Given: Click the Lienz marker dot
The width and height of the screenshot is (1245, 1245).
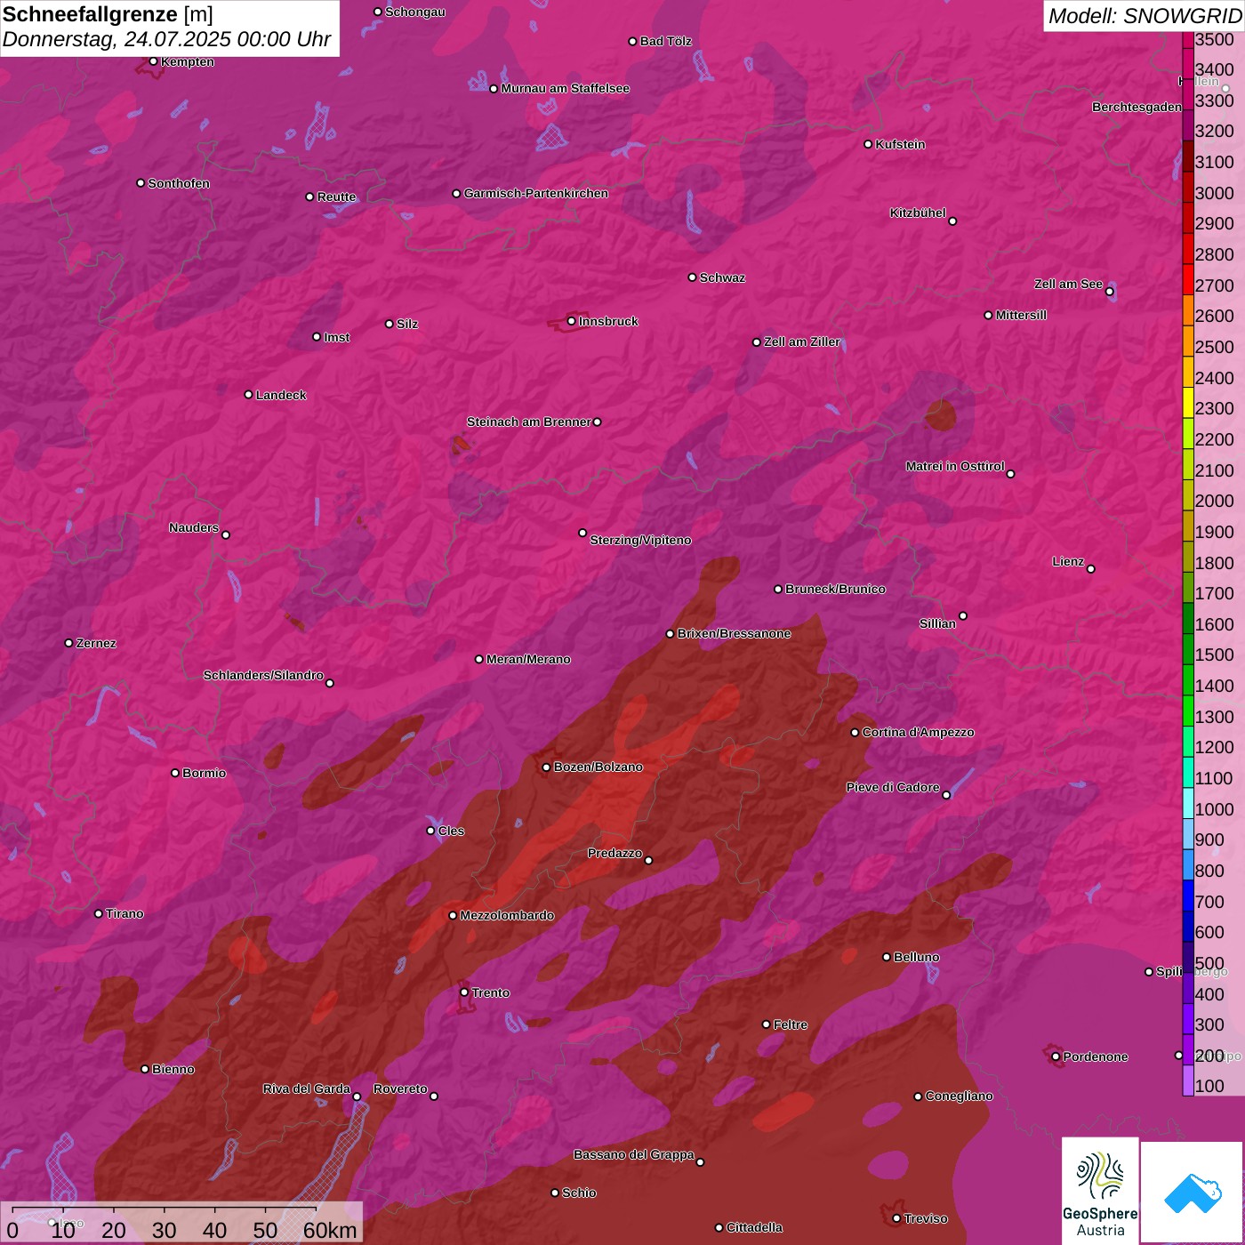Looking at the screenshot, I should pos(1091,569).
